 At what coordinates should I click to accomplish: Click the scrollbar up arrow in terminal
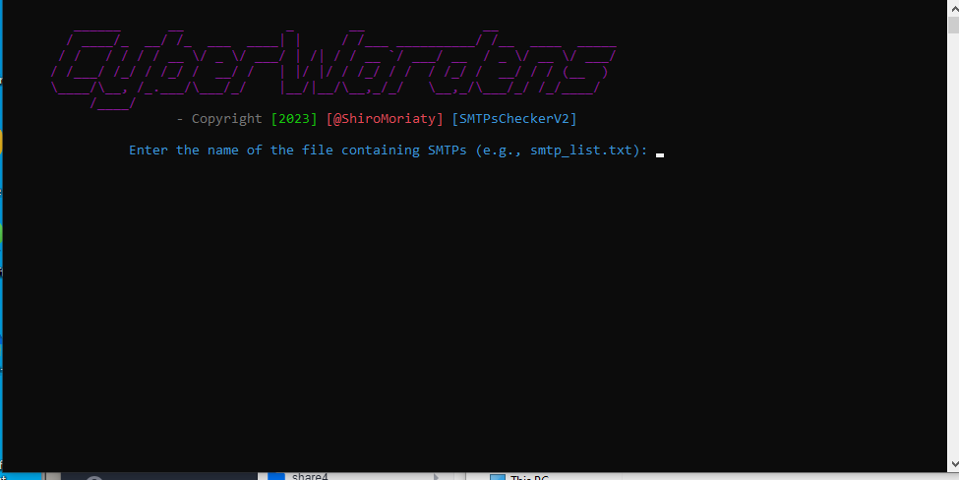click(x=953, y=7)
